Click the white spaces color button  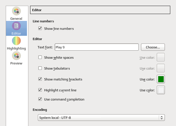pyautogui.click(x=161, y=57)
